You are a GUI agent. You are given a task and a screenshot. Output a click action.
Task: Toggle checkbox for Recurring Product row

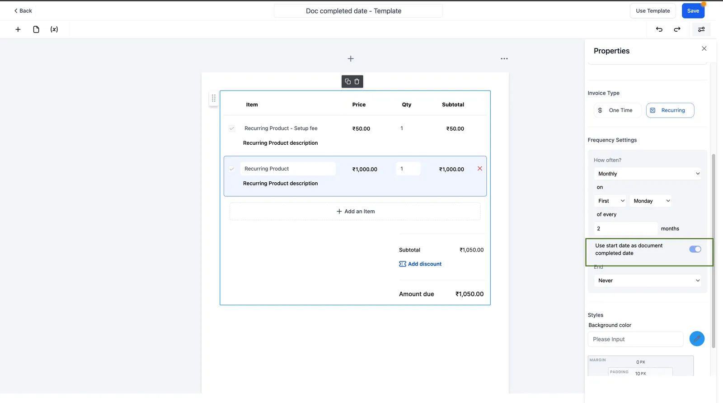(232, 169)
